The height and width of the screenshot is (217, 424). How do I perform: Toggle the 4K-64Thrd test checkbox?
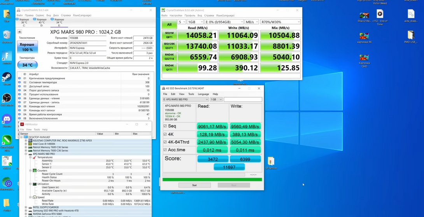click(165, 142)
